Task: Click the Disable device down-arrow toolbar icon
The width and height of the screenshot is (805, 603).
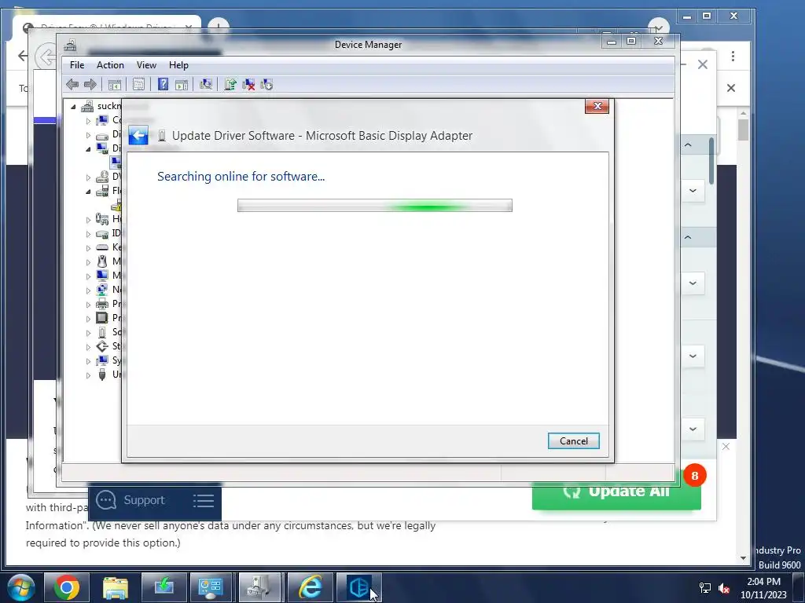Action: click(266, 85)
